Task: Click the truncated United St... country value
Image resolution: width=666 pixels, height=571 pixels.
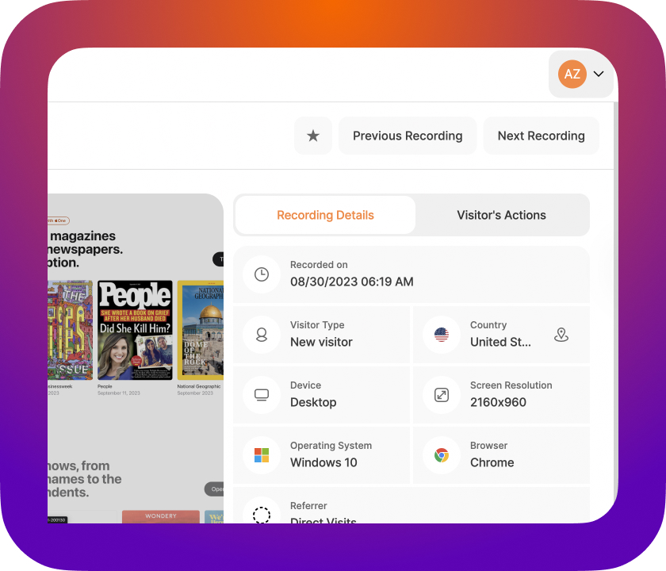Action: click(x=500, y=342)
